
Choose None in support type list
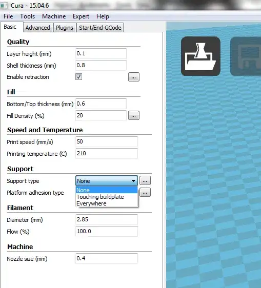(x=107, y=190)
